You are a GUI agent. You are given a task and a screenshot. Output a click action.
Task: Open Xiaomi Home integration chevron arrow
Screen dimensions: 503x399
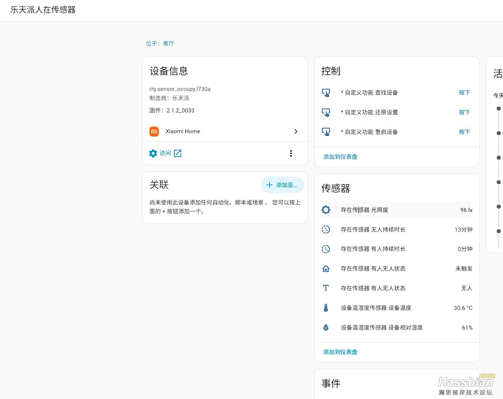296,131
